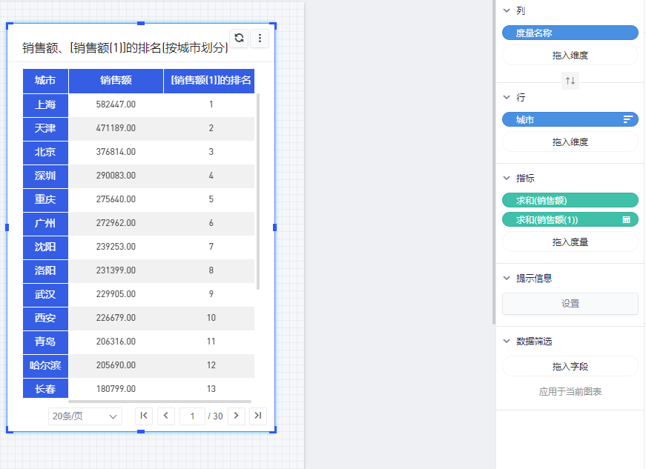The height and width of the screenshot is (469, 646).
Task: Click the sort icon on 城市 pill
Action: tap(627, 119)
